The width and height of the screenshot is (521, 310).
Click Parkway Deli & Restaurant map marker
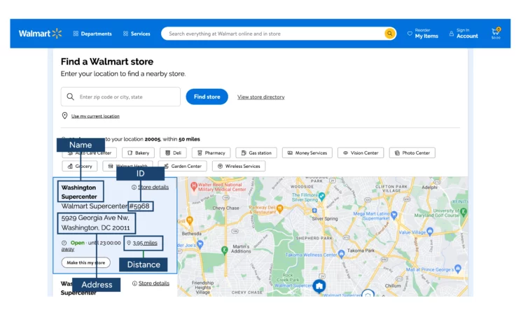[280, 209]
